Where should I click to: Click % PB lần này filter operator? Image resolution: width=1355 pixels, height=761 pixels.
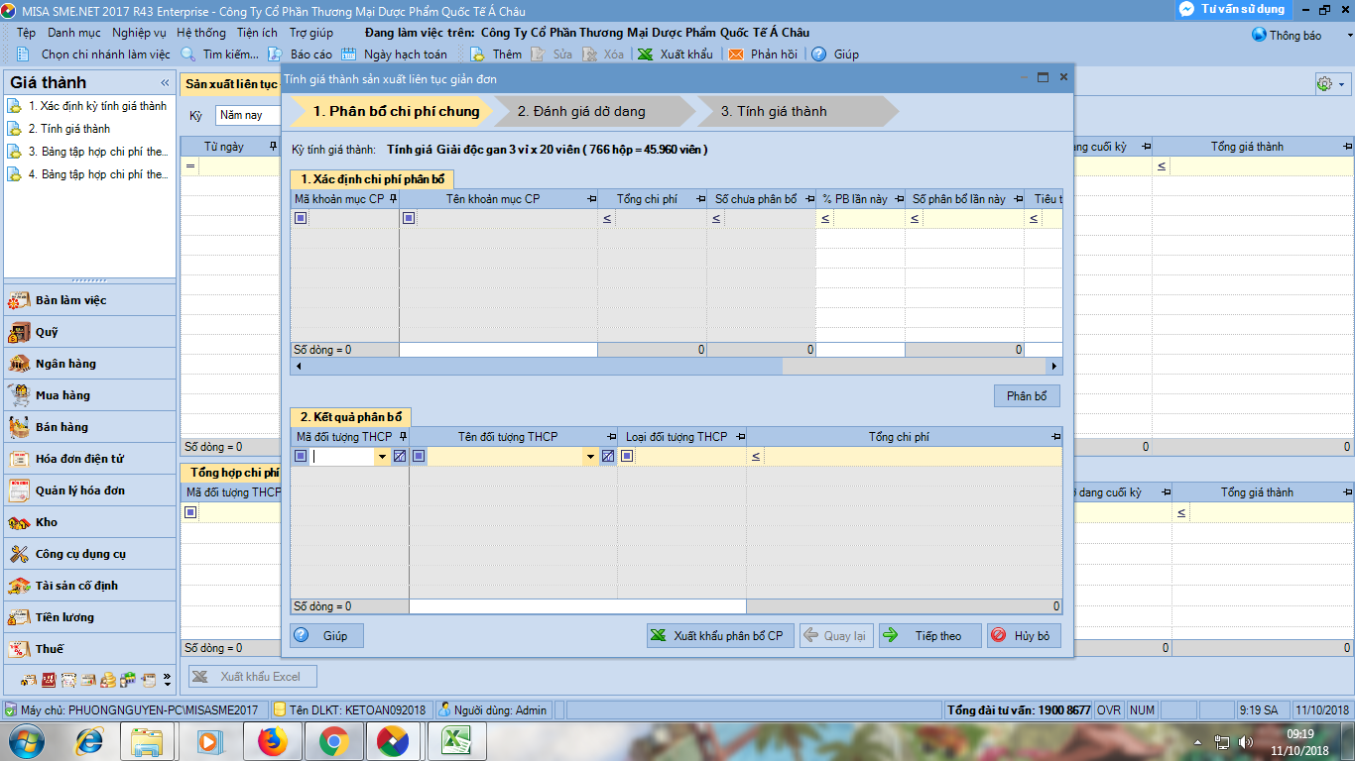pos(825,219)
